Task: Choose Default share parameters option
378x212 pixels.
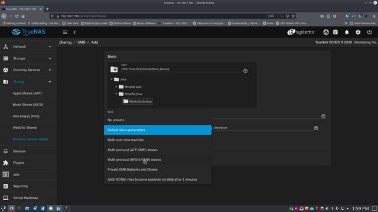Action: coord(158,130)
